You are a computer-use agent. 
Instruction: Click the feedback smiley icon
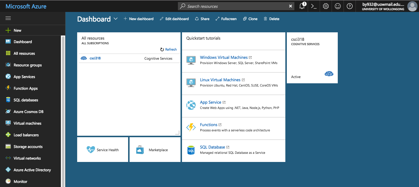pos(338,6)
